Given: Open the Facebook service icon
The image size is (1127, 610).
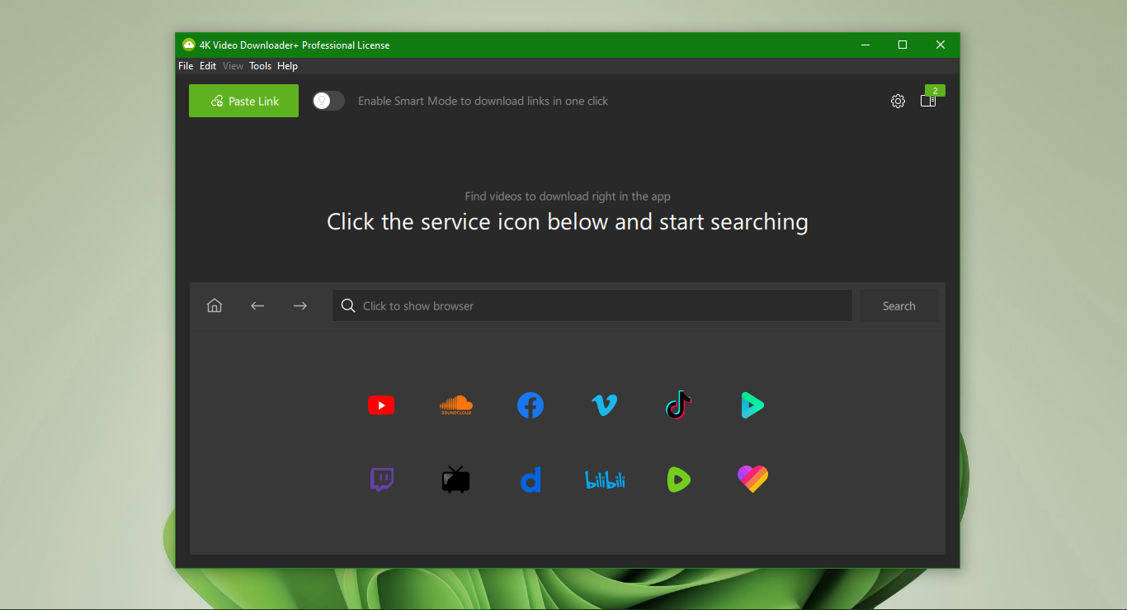Looking at the screenshot, I should [530, 405].
